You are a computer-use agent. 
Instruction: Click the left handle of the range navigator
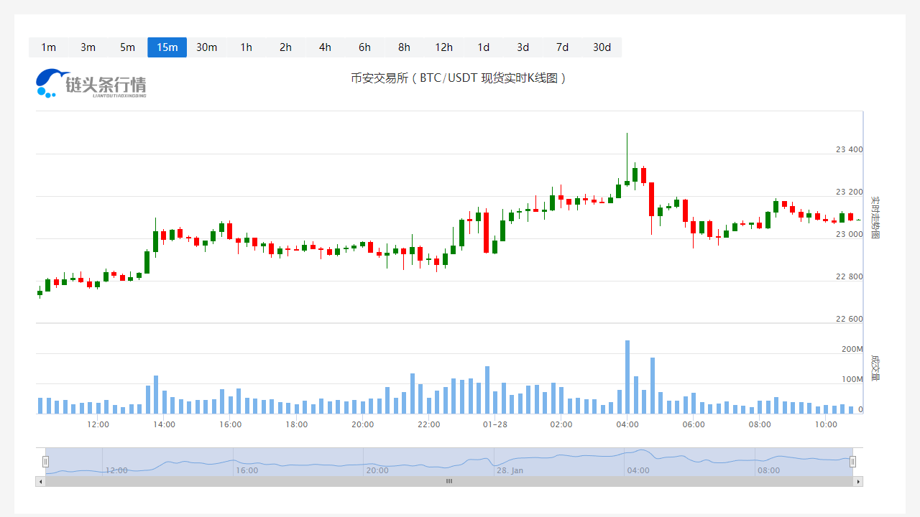click(x=45, y=461)
